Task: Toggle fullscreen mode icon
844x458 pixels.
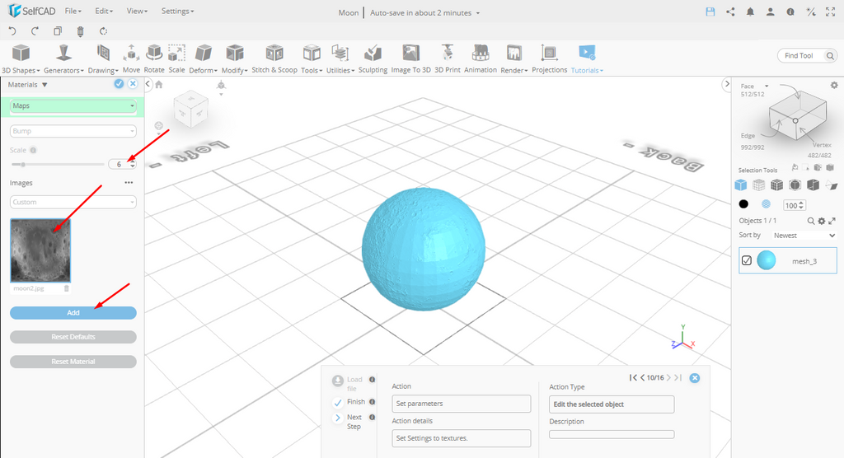Action: pyautogui.click(x=831, y=12)
